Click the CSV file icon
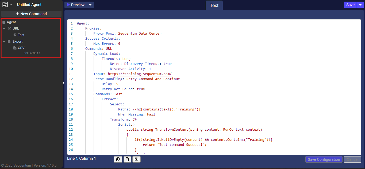This screenshot has width=365, height=169. 15,48
